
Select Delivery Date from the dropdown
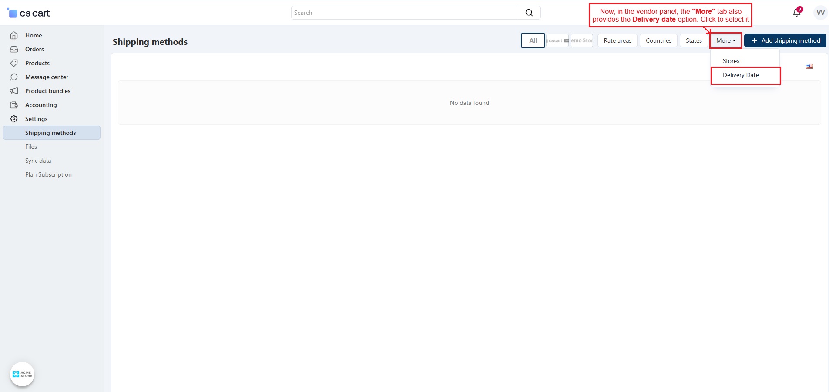(x=740, y=75)
